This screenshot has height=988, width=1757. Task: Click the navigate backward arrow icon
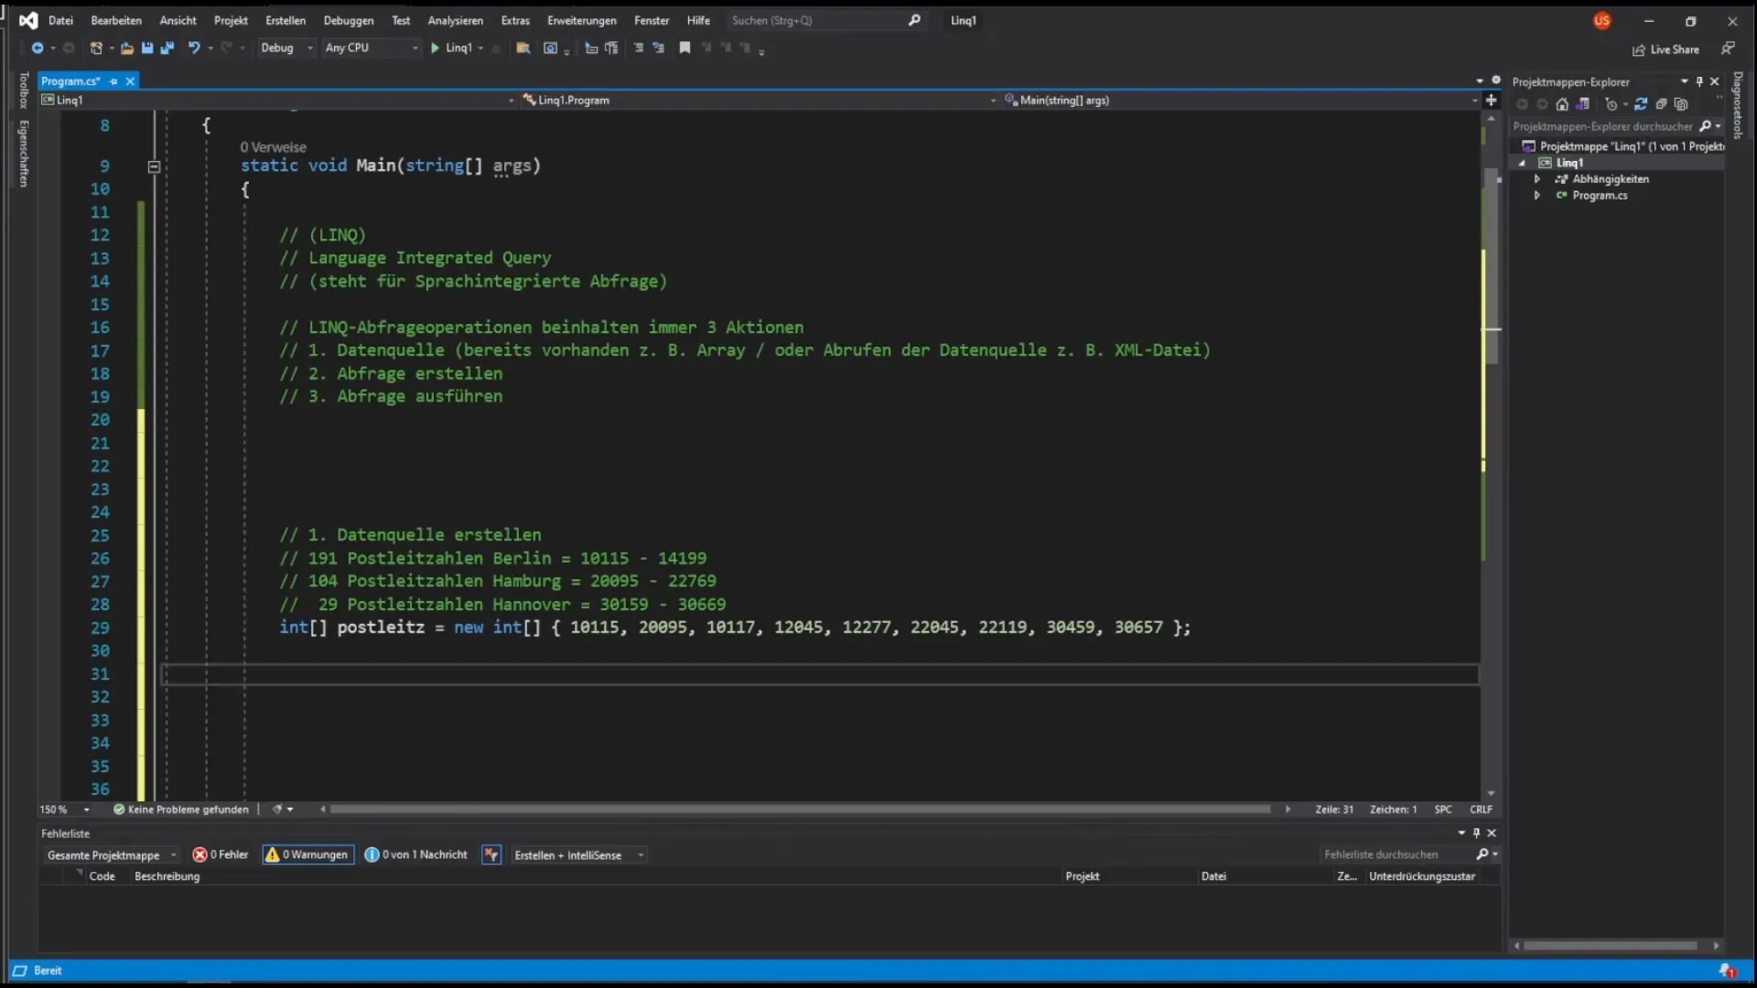point(38,48)
